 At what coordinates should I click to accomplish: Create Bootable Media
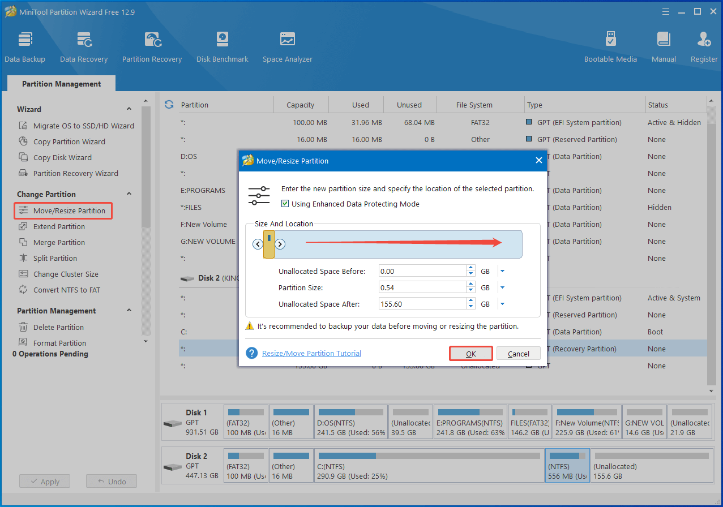tap(610, 47)
